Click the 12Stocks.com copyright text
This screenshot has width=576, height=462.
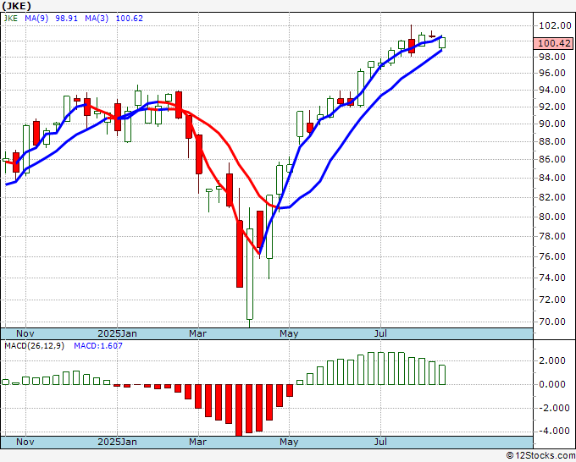(540, 455)
